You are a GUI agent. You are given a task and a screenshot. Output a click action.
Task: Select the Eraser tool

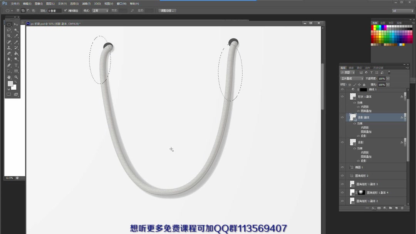coord(9,53)
